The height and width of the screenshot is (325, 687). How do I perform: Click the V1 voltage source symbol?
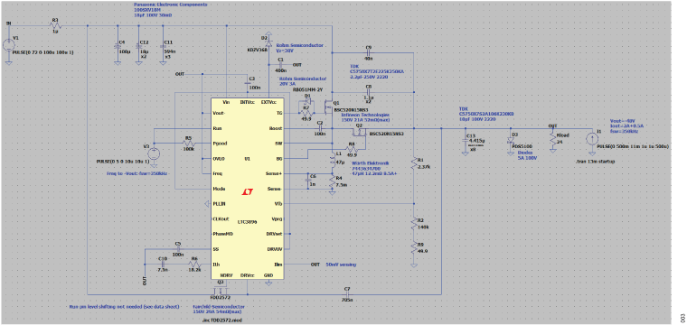pos(9,44)
